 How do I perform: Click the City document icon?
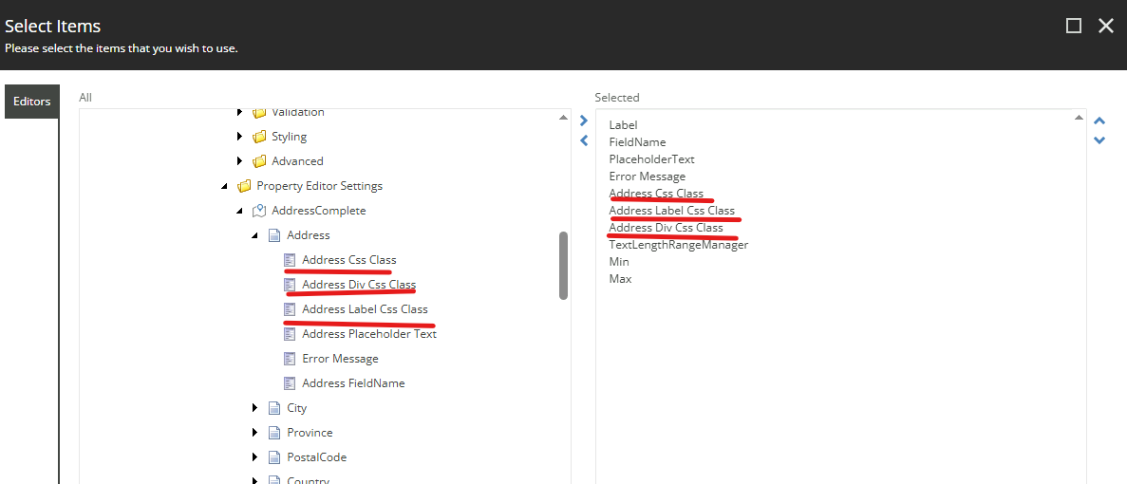pyautogui.click(x=273, y=408)
